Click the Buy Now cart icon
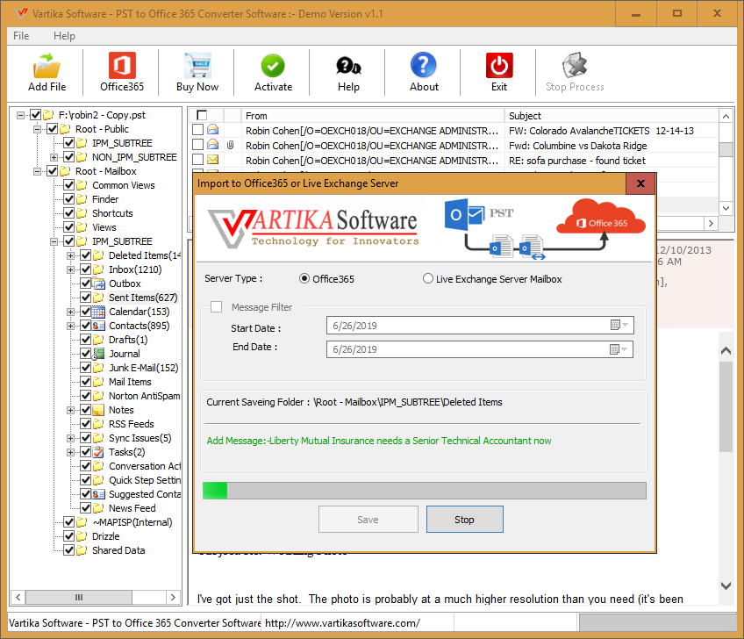Image resolution: width=744 pixels, height=639 pixels. tap(197, 66)
